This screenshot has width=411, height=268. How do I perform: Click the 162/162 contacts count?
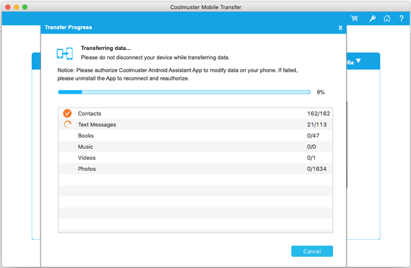click(x=318, y=113)
